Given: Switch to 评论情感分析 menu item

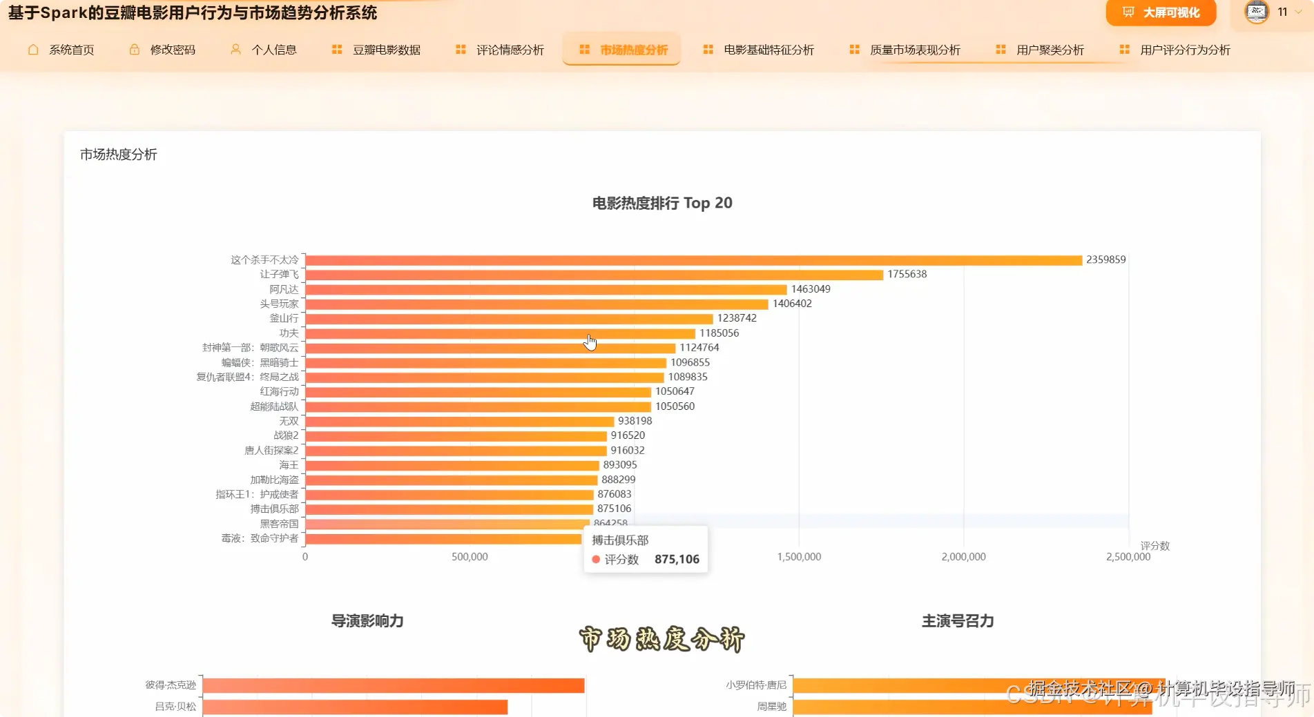Looking at the screenshot, I should [500, 50].
